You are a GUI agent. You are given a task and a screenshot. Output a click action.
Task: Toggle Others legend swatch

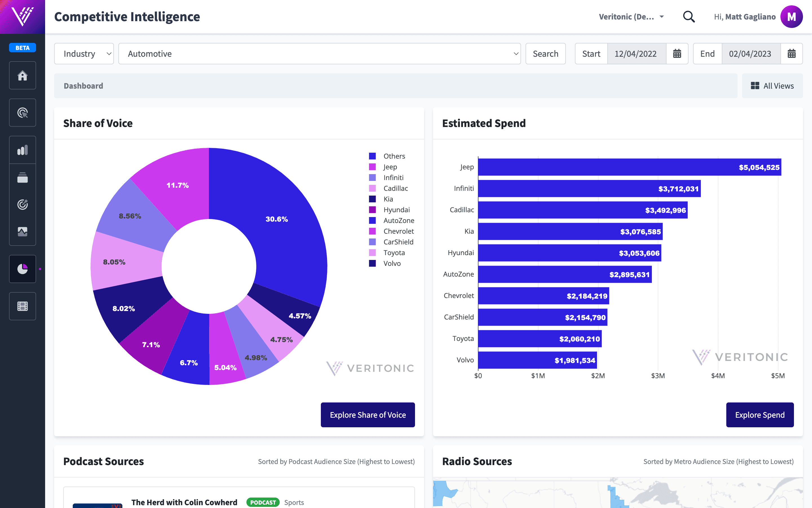pos(372,156)
